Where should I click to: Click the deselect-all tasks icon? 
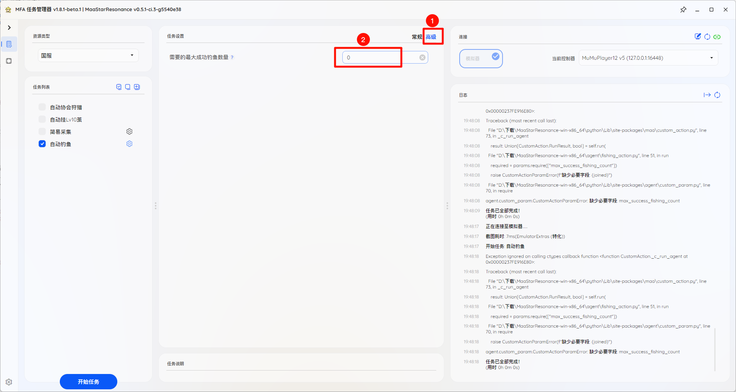coord(128,87)
